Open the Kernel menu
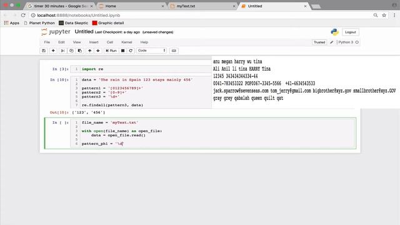 (x=127, y=42)
